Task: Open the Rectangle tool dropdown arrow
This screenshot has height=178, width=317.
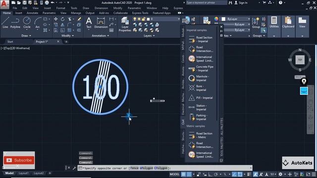Action: (x=50, y=19)
